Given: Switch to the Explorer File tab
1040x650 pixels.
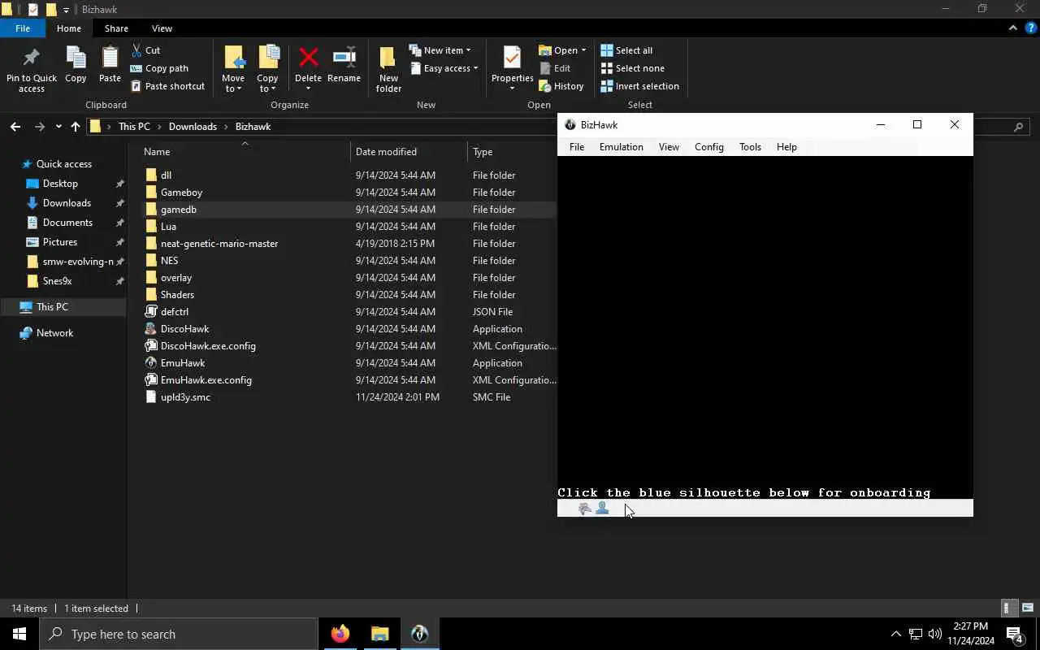Looking at the screenshot, I should click(23, 28).
